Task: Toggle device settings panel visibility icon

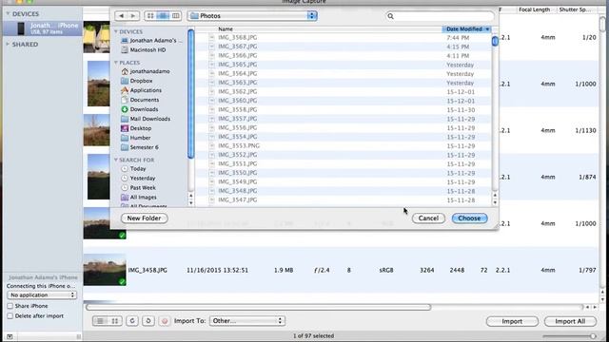Action: click(x=10, y=336)
